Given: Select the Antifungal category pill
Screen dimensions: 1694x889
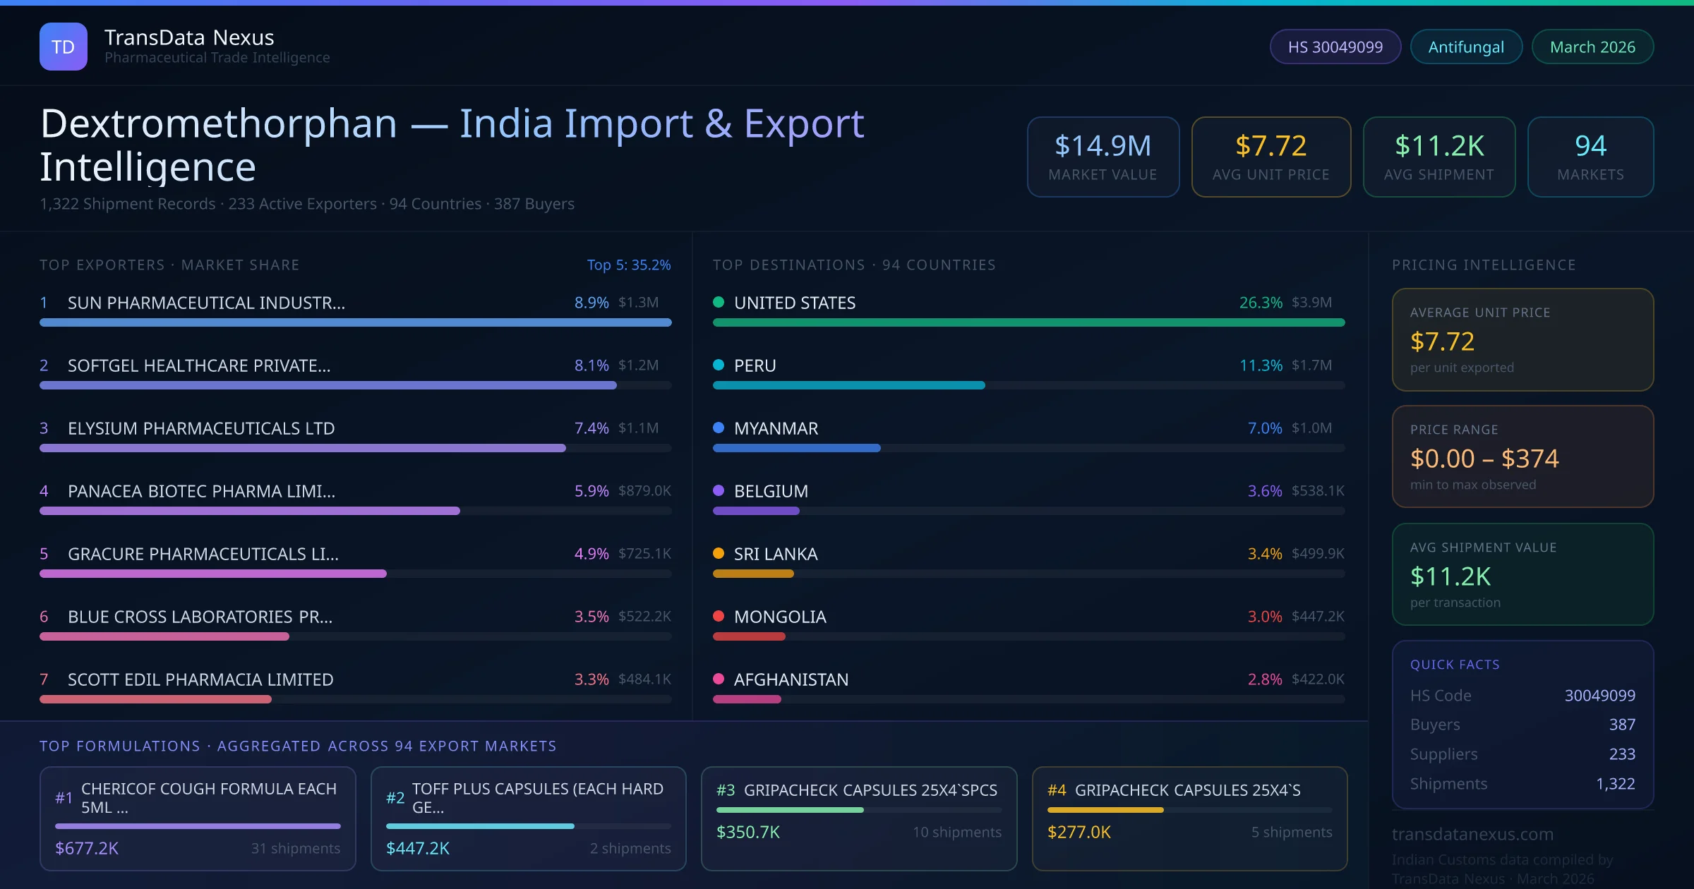Looking at the screenshot, I should 1465,47.
